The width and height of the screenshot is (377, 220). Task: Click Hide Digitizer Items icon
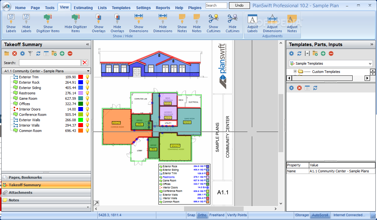point(75,19)
